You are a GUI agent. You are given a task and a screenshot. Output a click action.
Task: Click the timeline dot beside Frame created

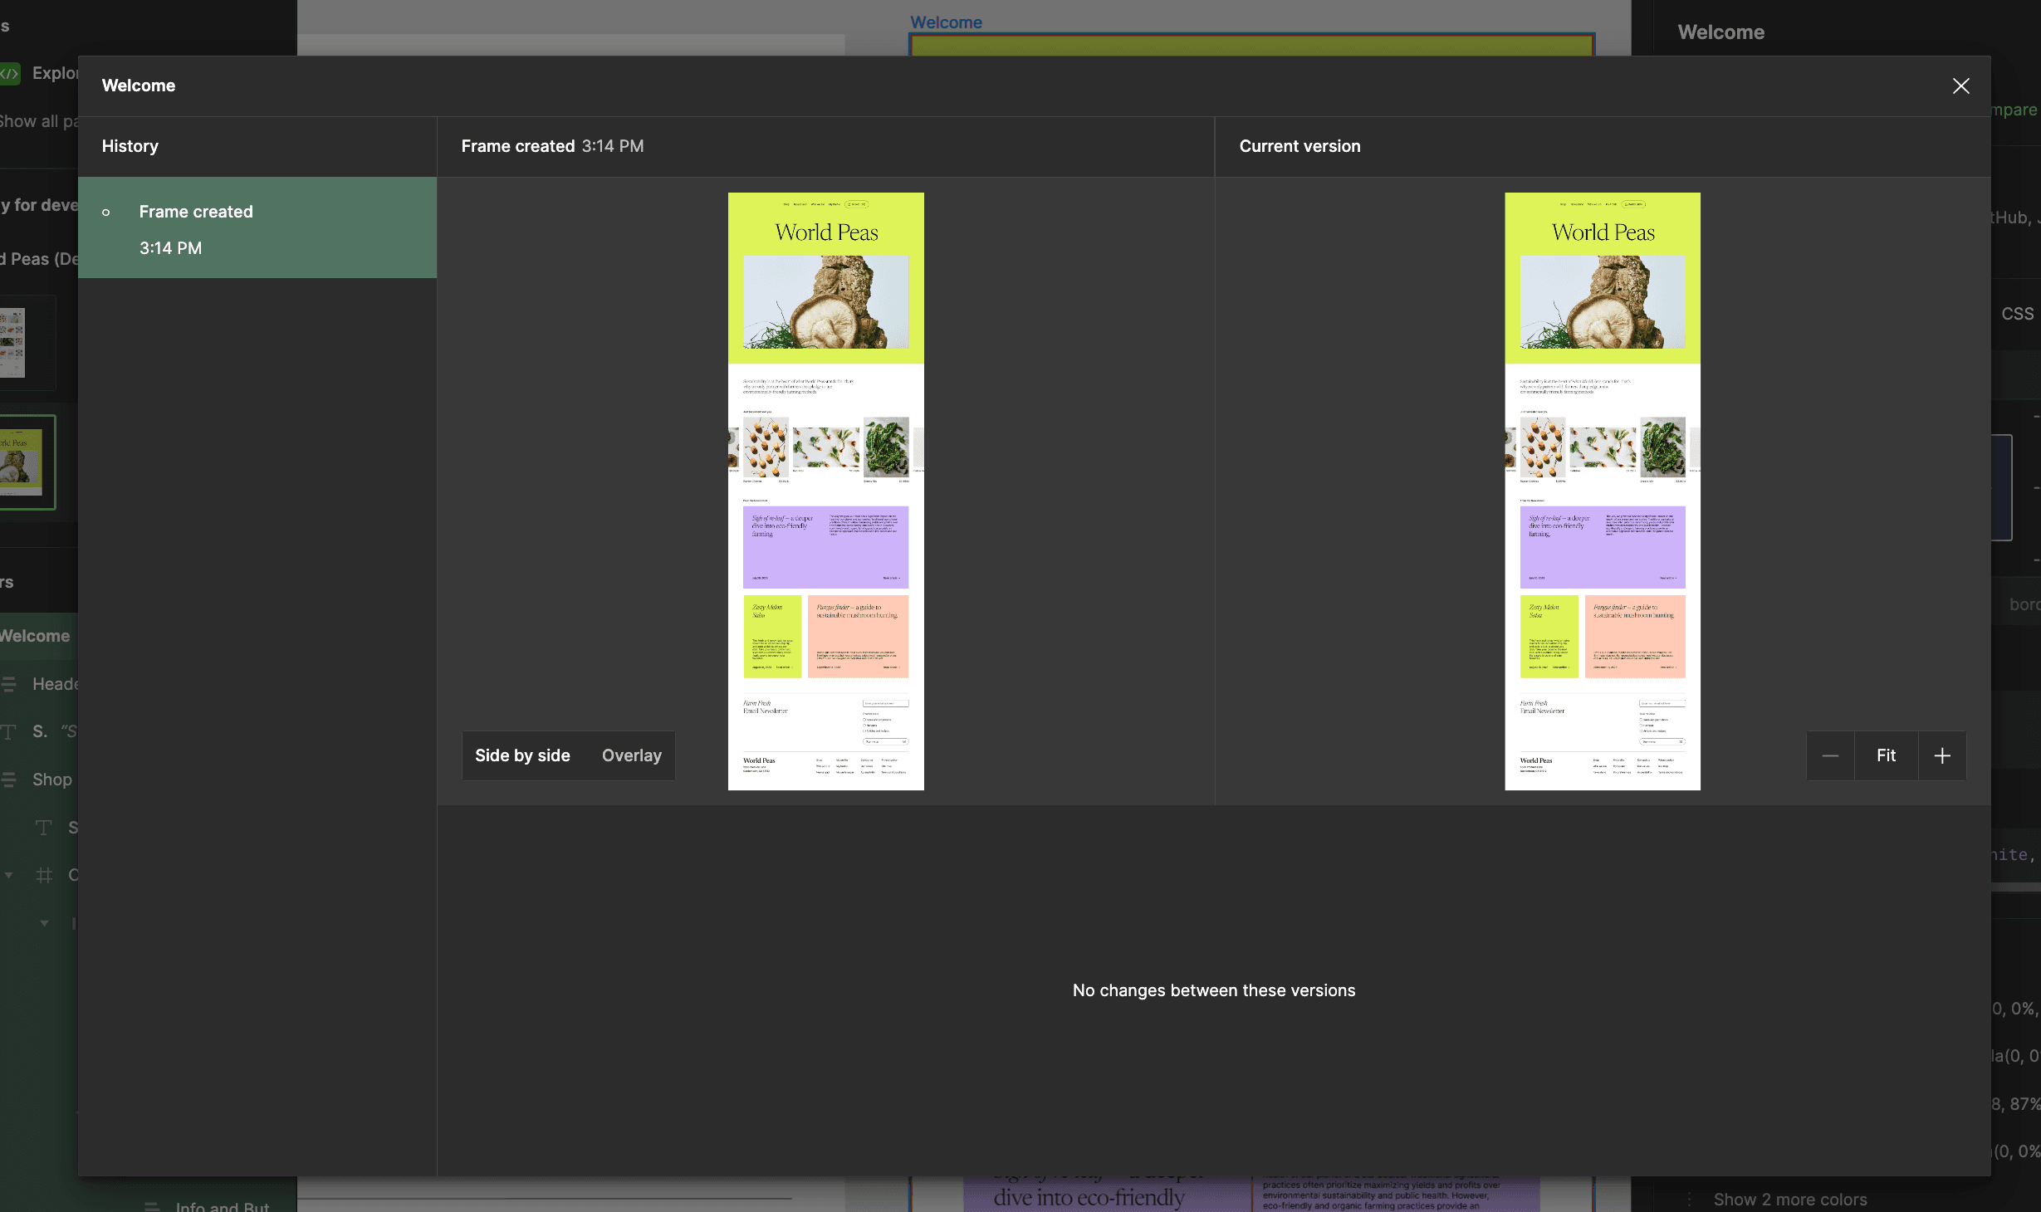105,213
